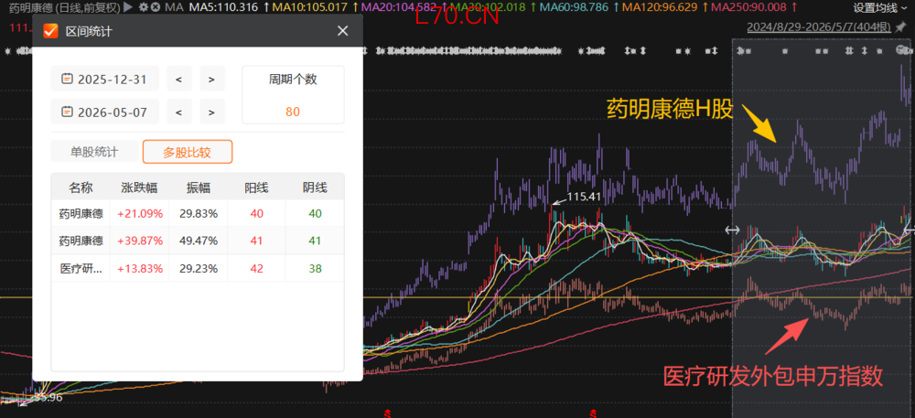Click the 阳线 column header
Viewport: 915px width, 418px height.
point(257,188)
